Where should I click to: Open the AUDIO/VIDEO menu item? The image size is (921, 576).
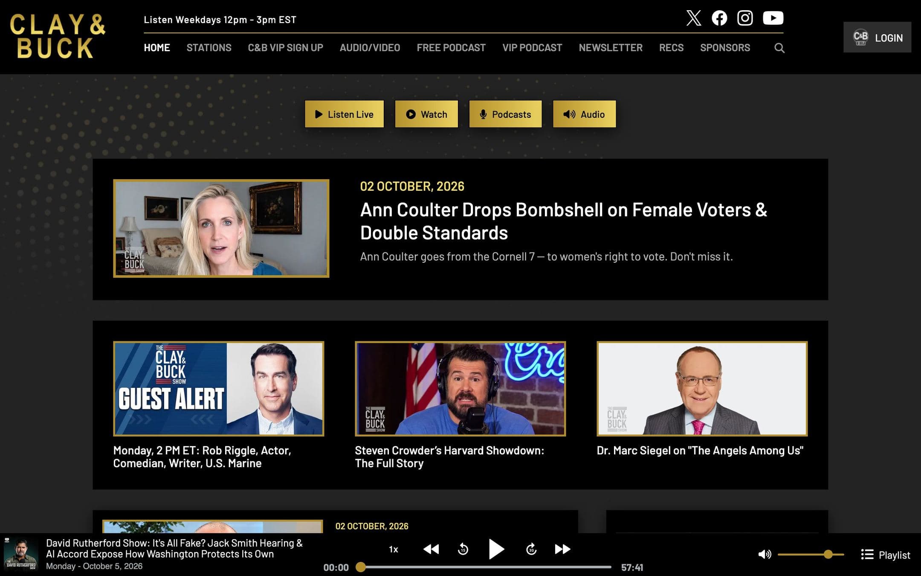tap(370, 48)
